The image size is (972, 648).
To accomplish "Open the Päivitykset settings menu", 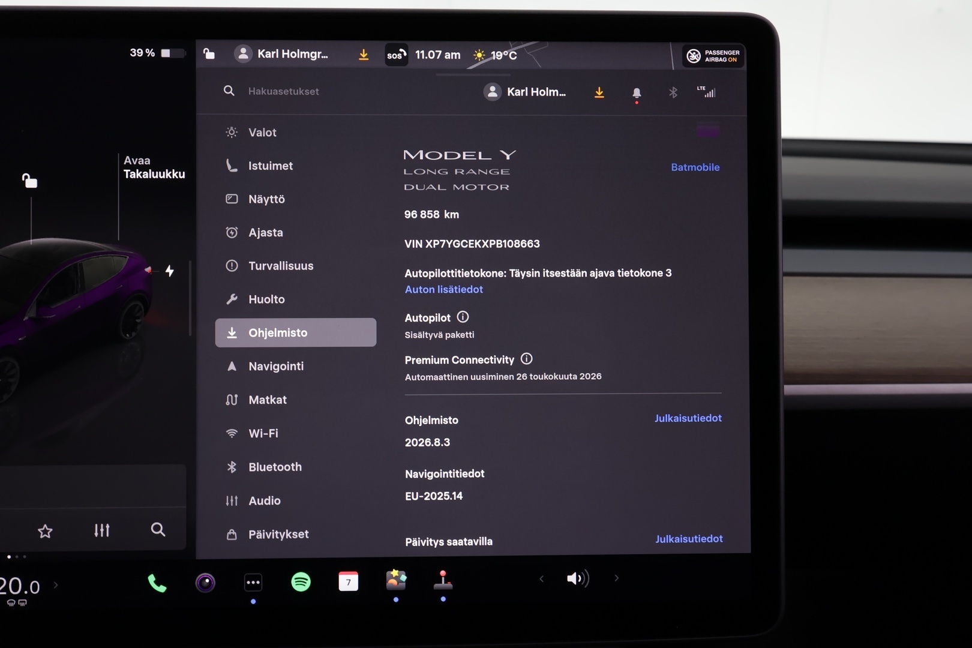I will 296,534.
